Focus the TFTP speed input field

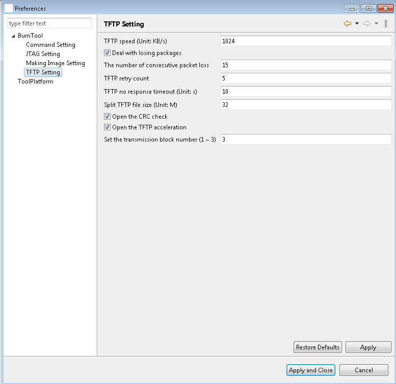pos(306,41)
